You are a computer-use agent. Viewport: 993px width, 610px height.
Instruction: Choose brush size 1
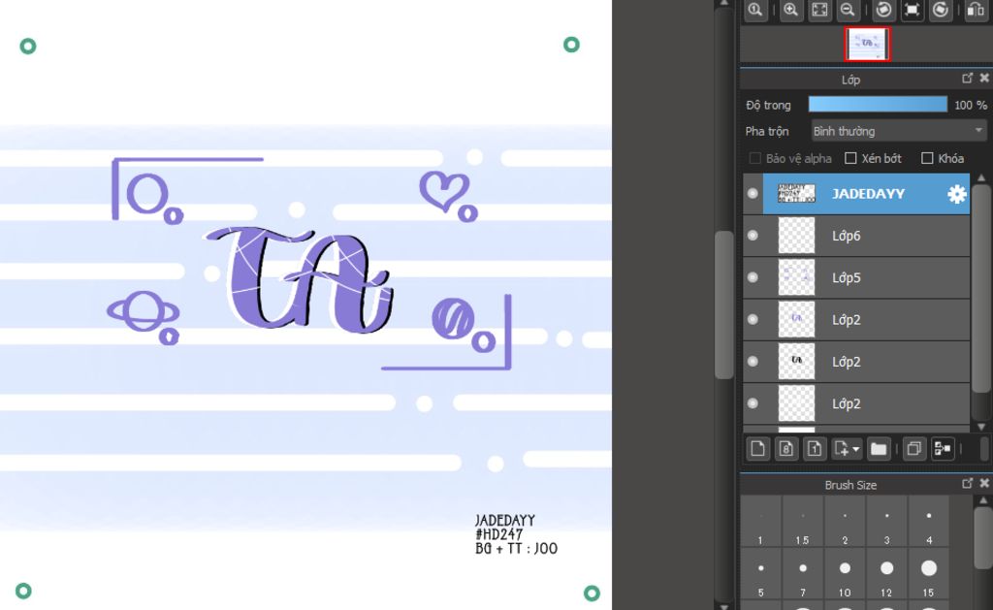pyautogui.click(x=760, y=522)
